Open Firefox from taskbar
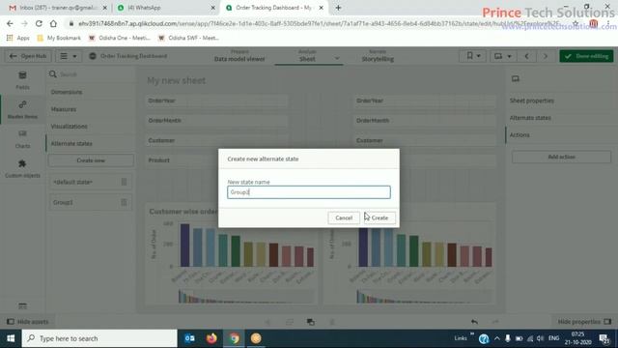 click(211, 338)
